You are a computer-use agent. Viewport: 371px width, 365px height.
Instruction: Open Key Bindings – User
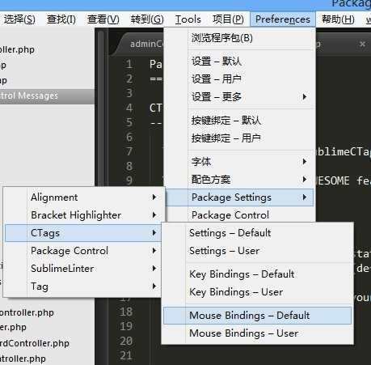(257, 292)
